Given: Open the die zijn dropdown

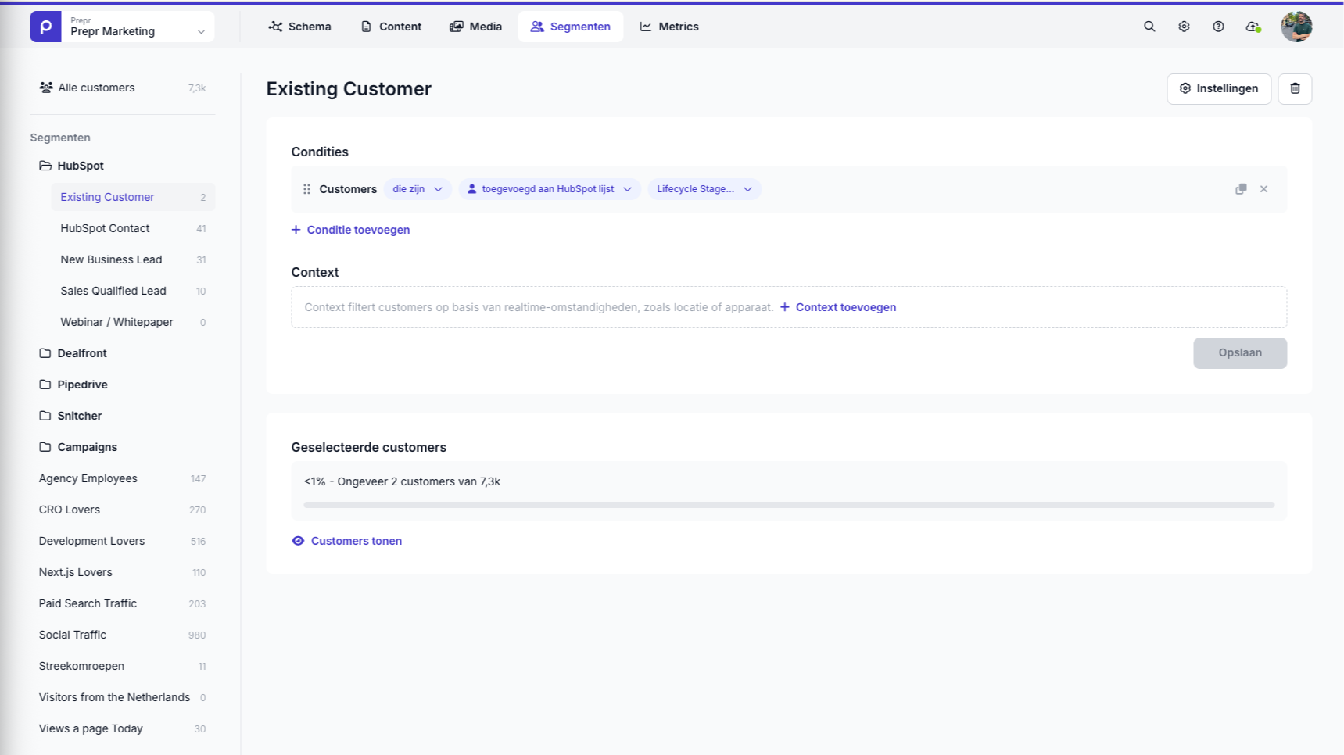Looking at the screenshot, I should click(417, 188).
